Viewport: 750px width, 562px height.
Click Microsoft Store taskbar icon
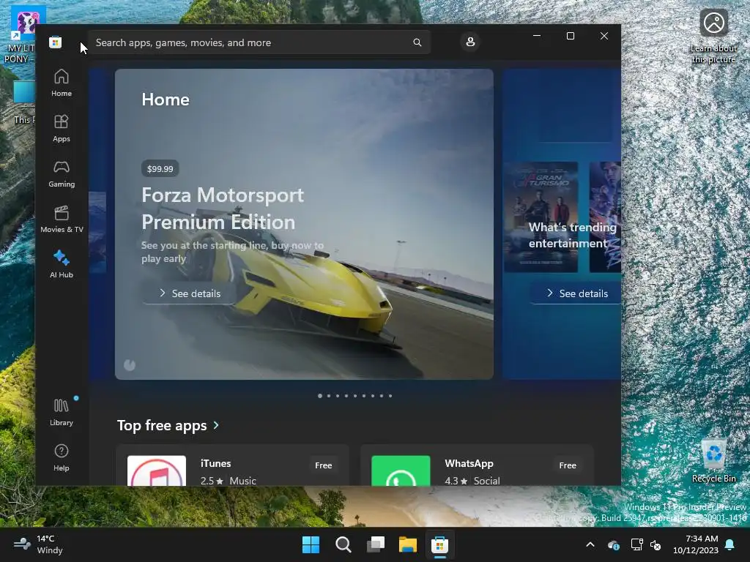(x=439, y=544)
